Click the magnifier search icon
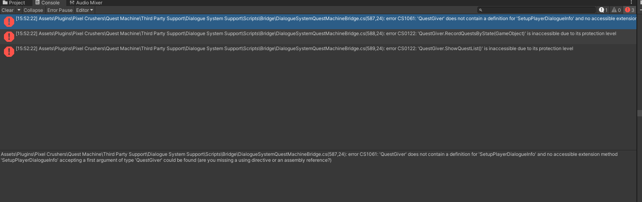This screenshot has height=202, width=642. (481, 10)
